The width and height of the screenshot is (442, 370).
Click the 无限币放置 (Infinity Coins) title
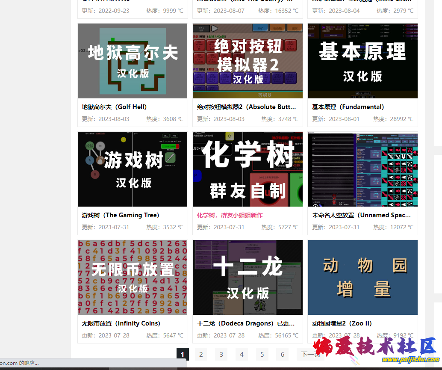[121, 323]
